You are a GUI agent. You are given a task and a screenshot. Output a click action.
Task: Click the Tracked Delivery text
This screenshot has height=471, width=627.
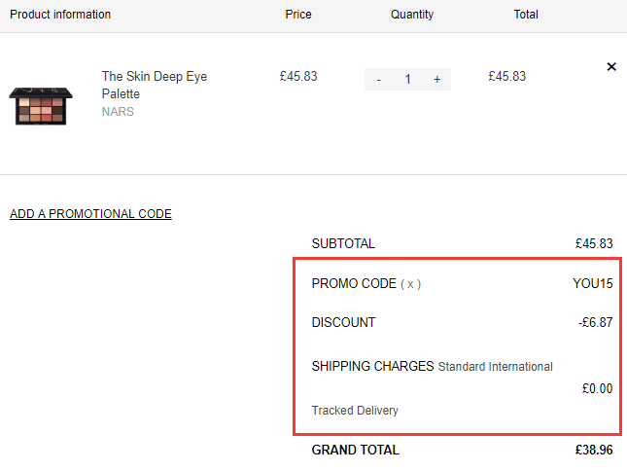tap(355, 411)
